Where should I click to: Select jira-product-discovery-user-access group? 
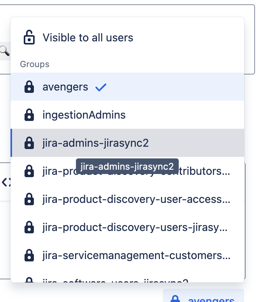[136, 199]
